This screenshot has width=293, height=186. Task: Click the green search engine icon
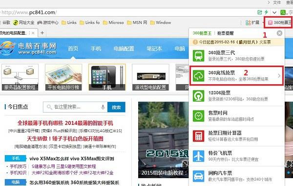pos(283,12)
